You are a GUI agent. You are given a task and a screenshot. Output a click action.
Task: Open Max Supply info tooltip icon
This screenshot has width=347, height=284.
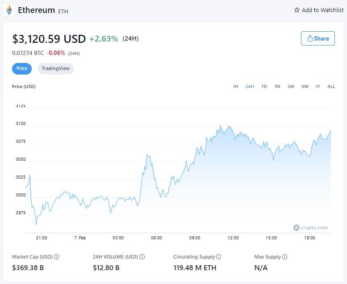coord(285,257)
